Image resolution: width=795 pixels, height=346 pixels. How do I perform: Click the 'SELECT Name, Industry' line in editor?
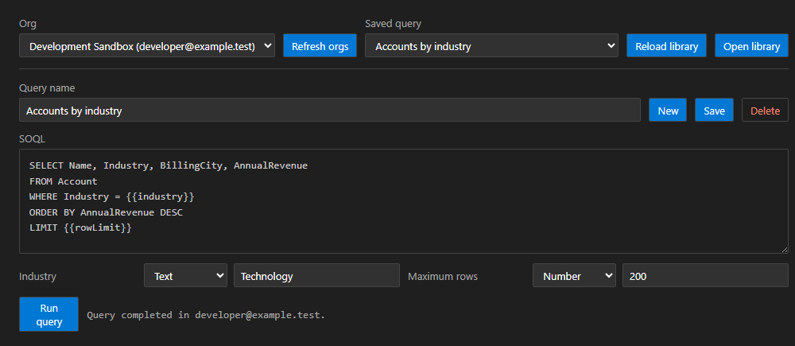(169, 165)
